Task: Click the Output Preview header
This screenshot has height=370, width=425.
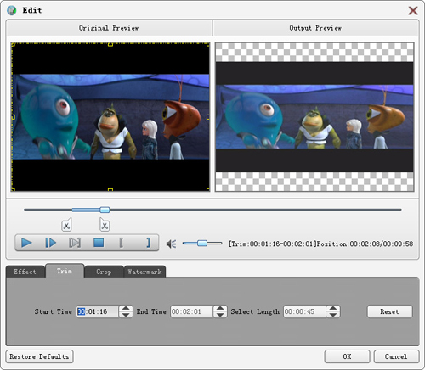Action: (x=315, y=28)
